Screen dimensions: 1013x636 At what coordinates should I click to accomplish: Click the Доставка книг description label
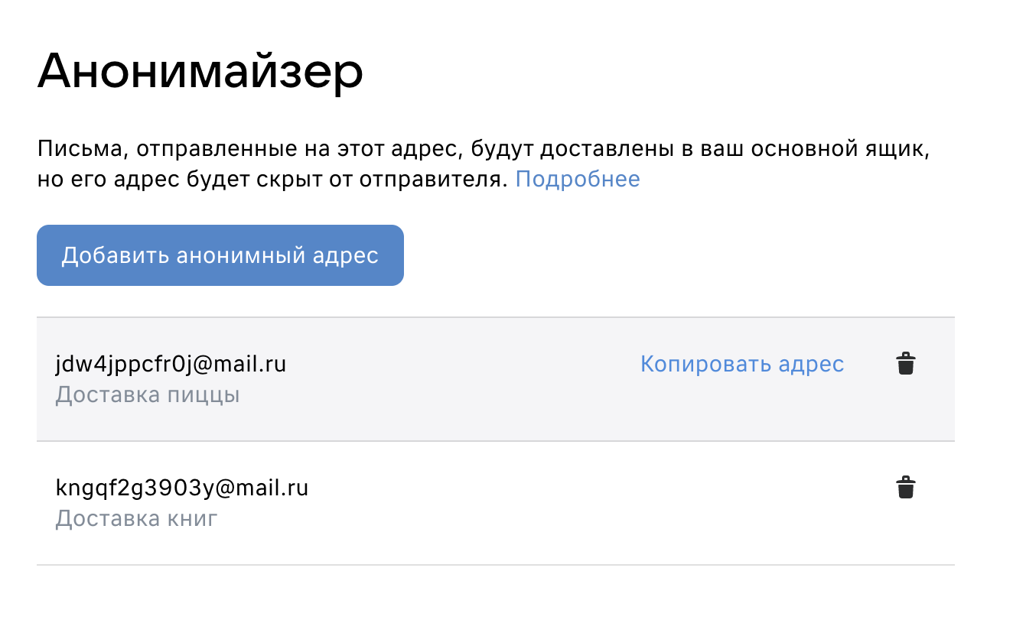point(137,519)
